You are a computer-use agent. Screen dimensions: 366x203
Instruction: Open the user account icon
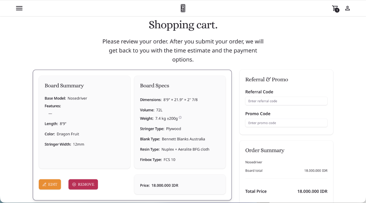pyautogui.click(x=347, y=8)
